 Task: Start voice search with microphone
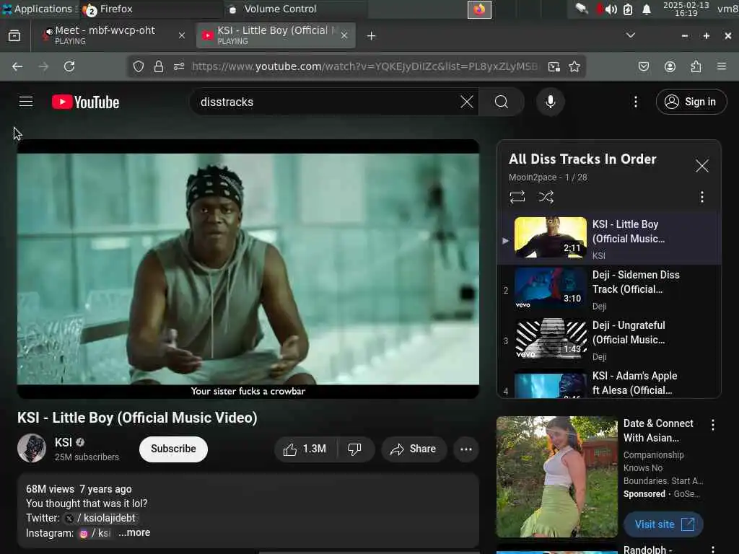coord(550,102)
